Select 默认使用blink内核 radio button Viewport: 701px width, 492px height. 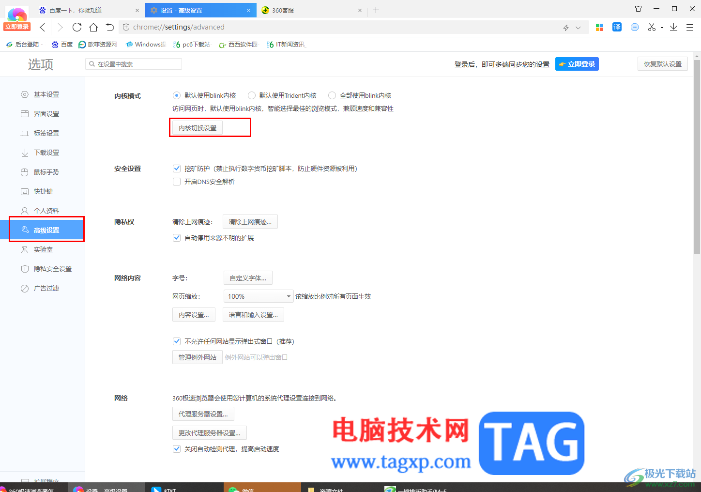177,95
